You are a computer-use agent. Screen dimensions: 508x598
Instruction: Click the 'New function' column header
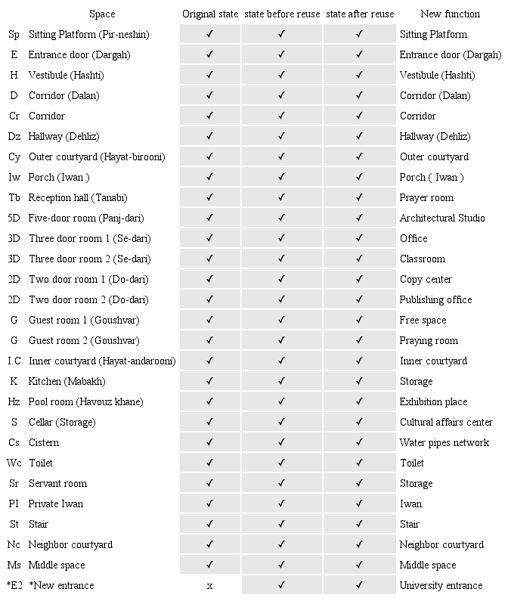pos(450,14)
